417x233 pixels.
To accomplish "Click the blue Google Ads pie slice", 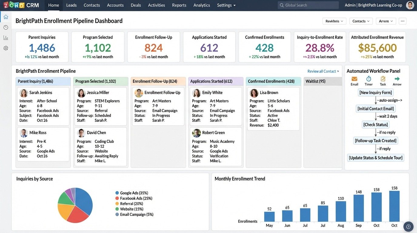I will [x=85, y=201].
